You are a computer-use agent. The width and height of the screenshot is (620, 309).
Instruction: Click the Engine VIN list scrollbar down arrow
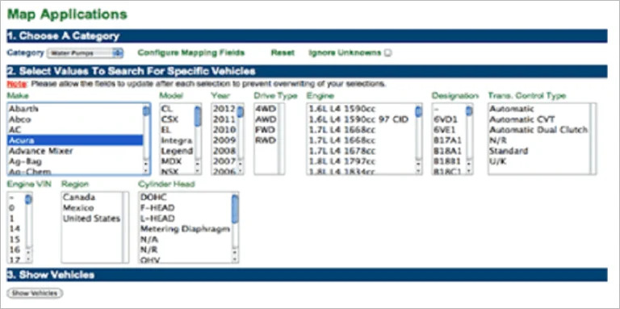point(29,259)
